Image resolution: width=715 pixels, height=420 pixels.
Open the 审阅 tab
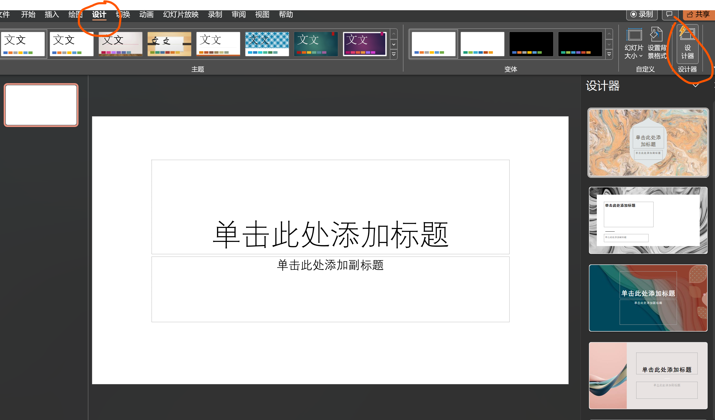pos(239,14)
